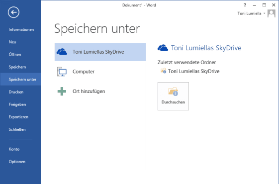Viewport: 279px width, 184px height.
Task: Open the Toni Lumiella account dropdown arrow
Action: click(264, 13)
